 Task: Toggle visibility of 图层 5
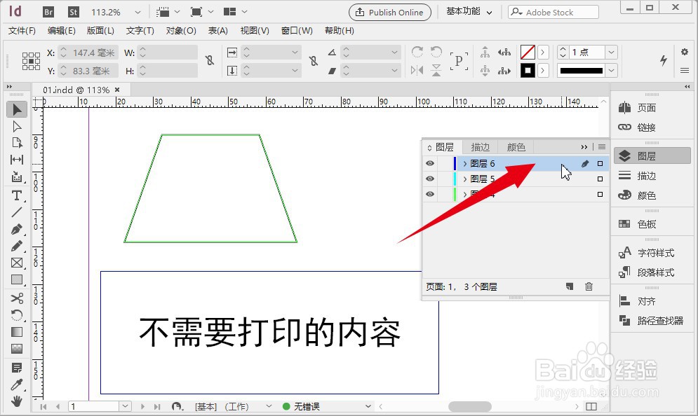pos(430,179)
